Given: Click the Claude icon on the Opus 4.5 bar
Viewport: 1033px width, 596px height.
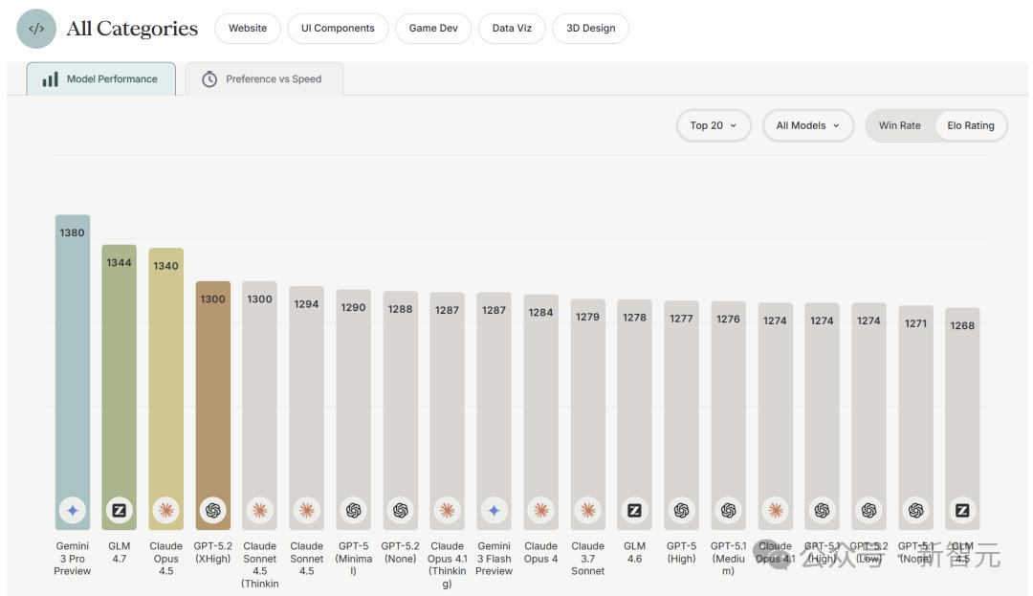Looking at the screenshot, I should point(166,510).
